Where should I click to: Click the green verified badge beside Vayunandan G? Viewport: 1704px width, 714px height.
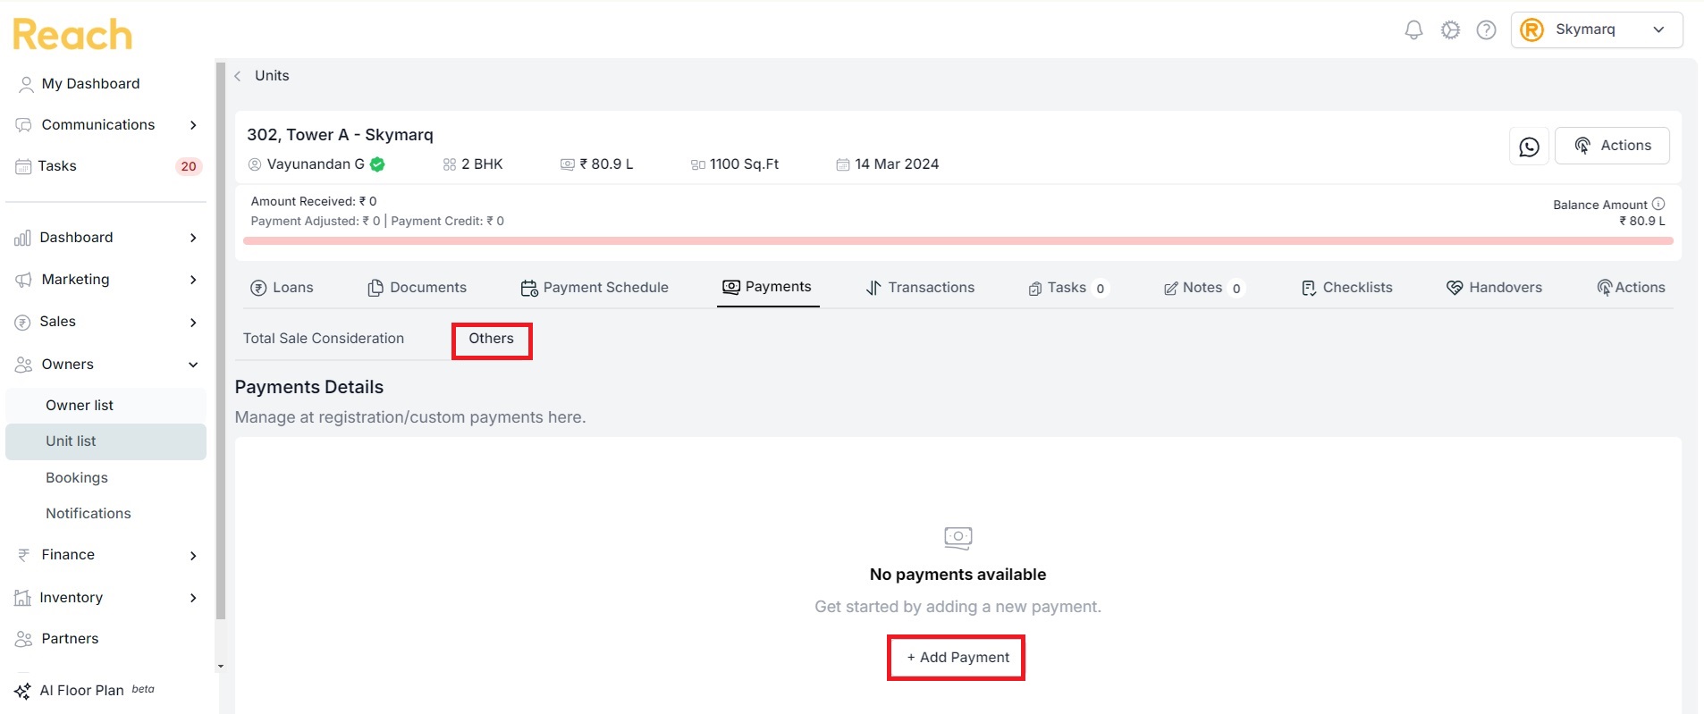click(377, 164)
